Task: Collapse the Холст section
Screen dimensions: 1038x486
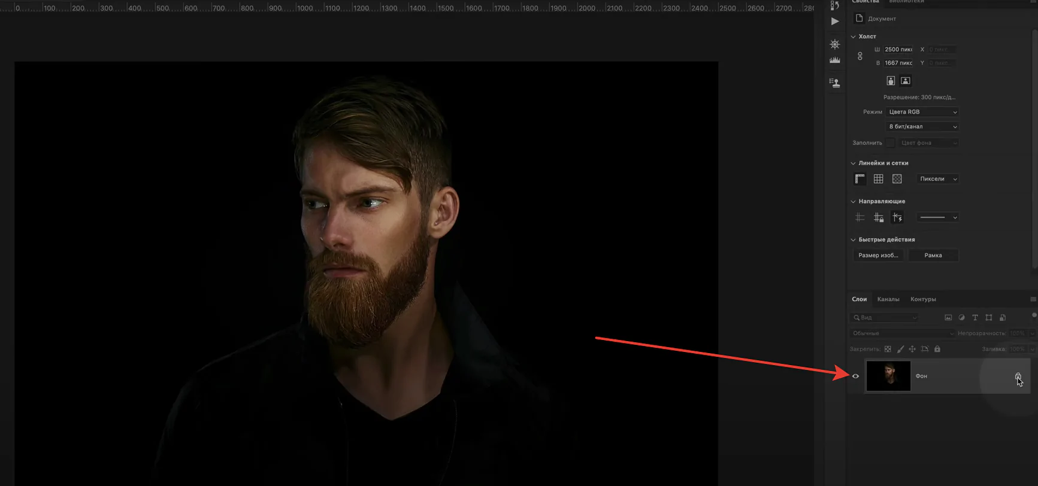Action: (x=854, y=37)
